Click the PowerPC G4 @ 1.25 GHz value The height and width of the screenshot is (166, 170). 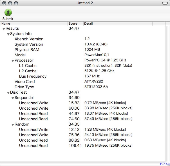[105, 60]
